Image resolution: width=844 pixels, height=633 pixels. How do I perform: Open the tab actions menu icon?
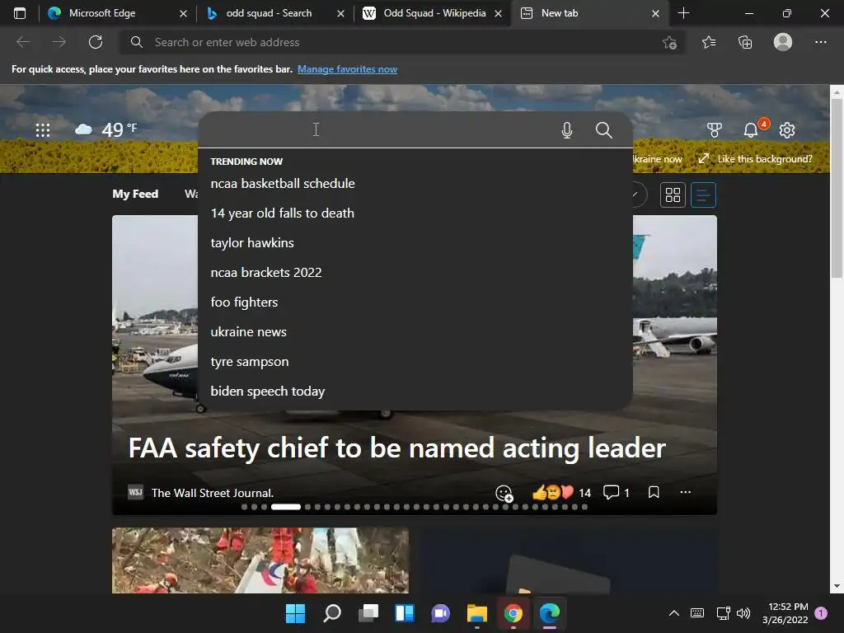pyautogui.click(x=20, y=13)
